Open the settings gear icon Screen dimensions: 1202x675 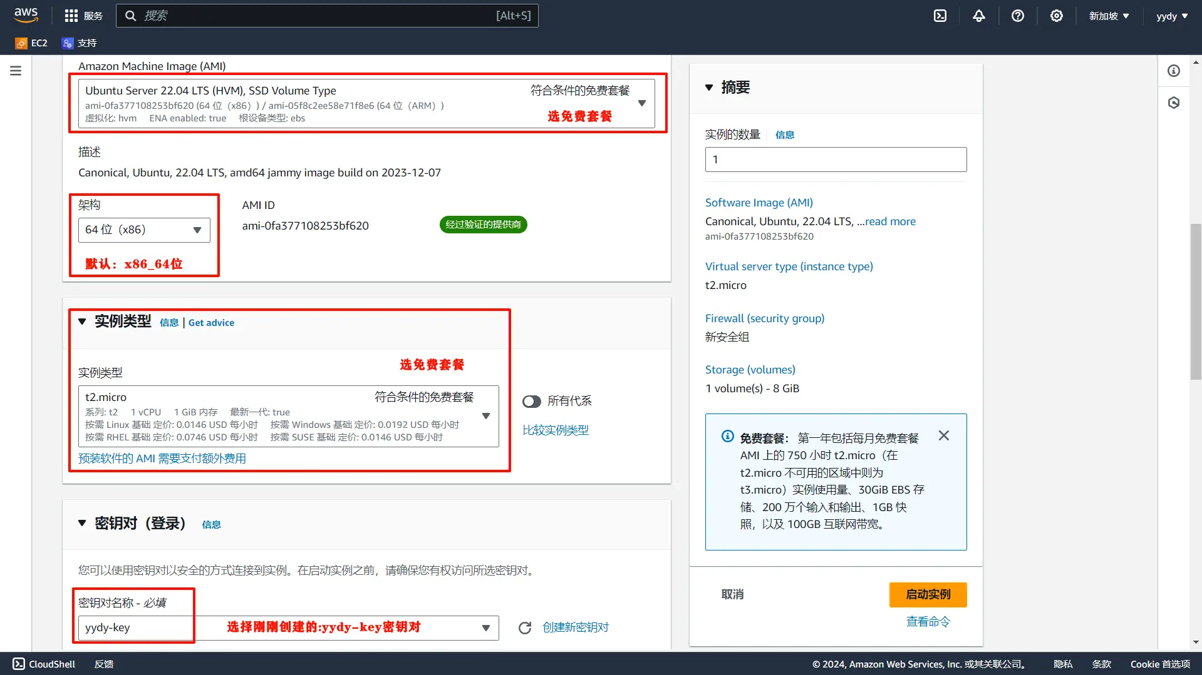[x=1057, y=16]
